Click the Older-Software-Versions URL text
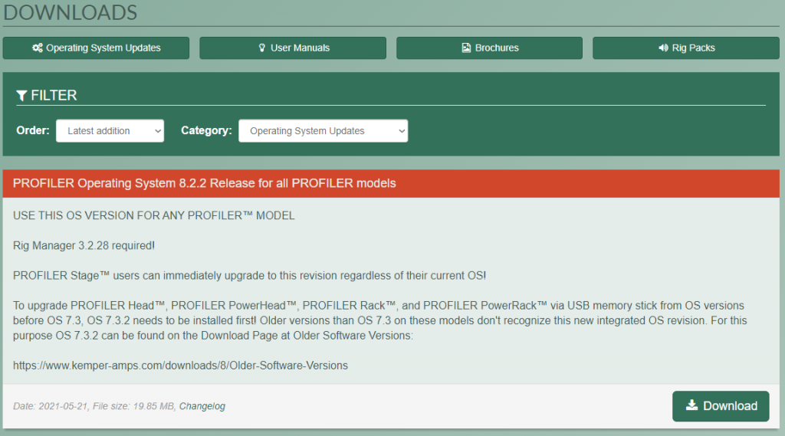 [180, 366]
